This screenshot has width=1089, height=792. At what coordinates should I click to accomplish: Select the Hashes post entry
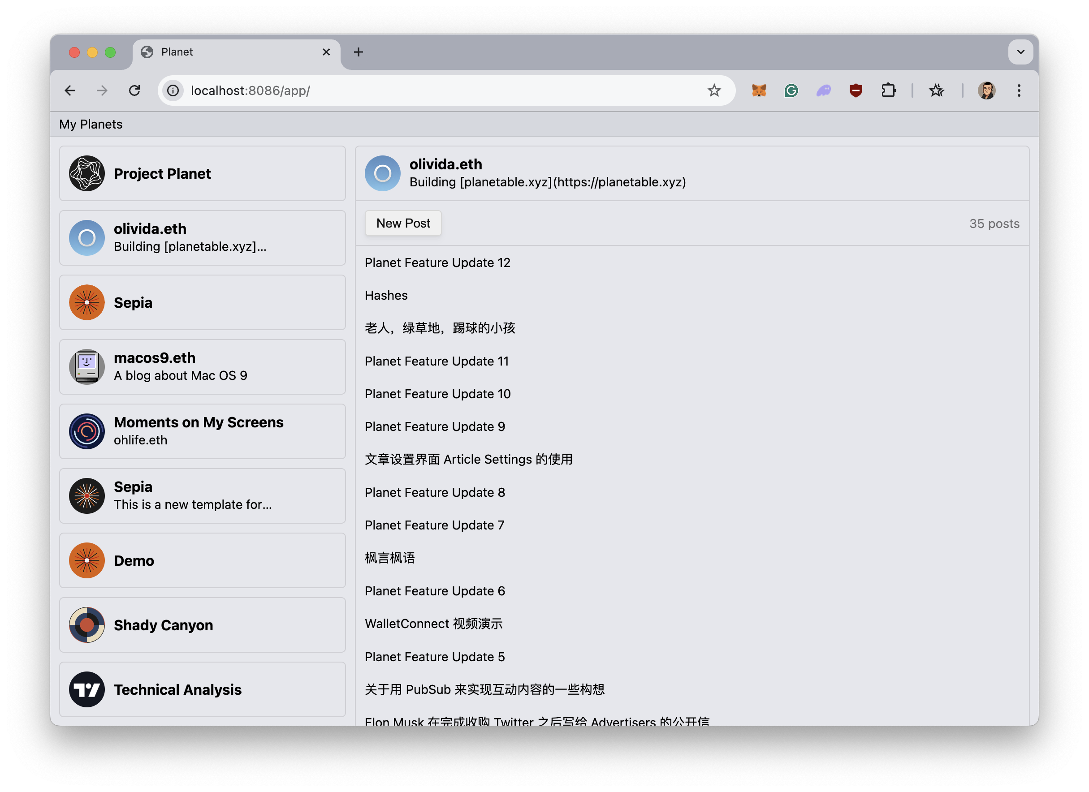386,295
